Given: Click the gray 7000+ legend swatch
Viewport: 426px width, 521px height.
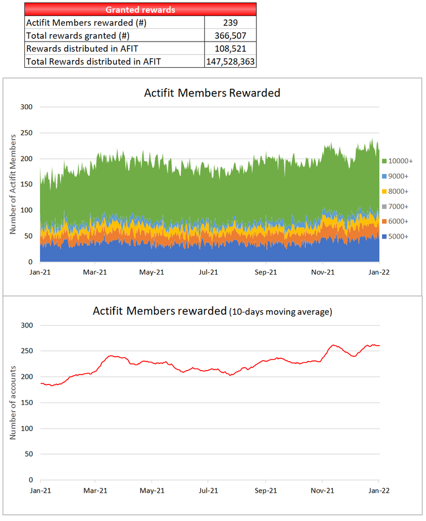Looking at the screenshot, I should [x=384, y=206].
